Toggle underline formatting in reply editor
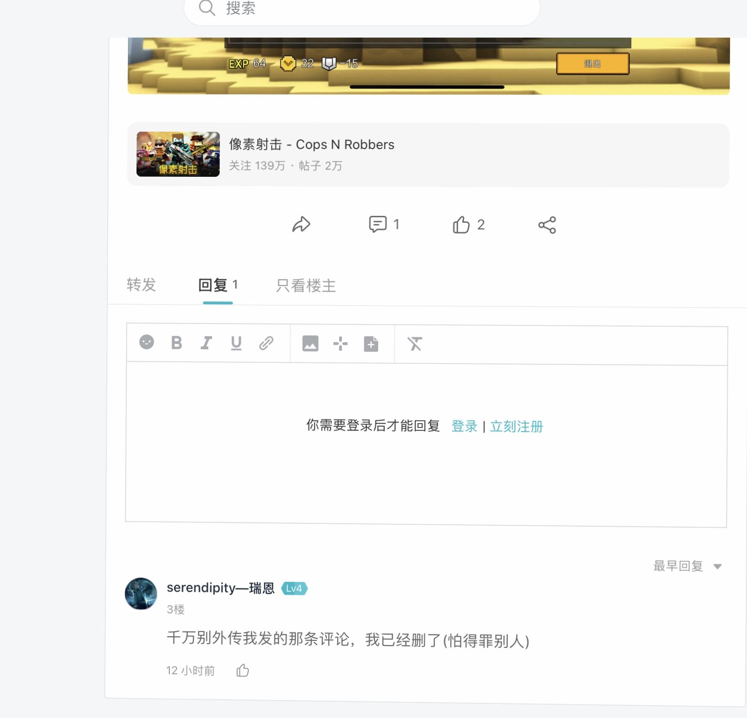The height and width of the screenshot is (718, 747). tap(236, 343)
